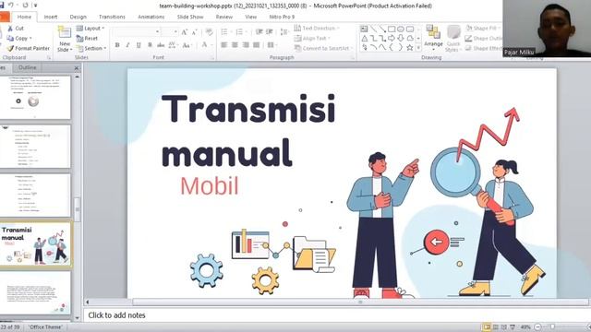The image size is (591, 332).
Task: Click the zoom slider handle
Action: pyautogui.click(x=552, y=327)
